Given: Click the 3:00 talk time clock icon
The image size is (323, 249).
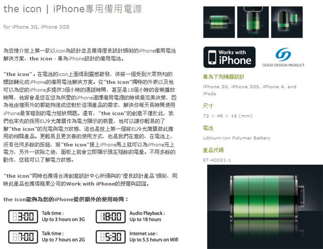Looking at the screenshot, I should click(x=23, y=216).
